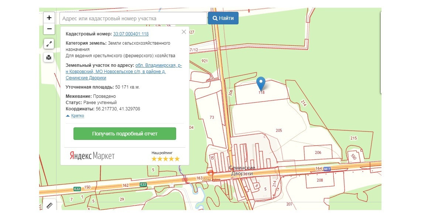Click the Наш рейтинг label

[162, 153]
